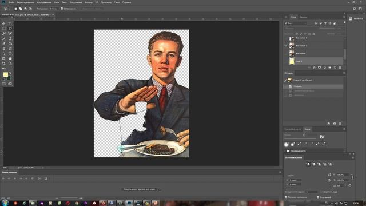The width and height of the screenshot is (366, 206).
Task: Open layer filter type dropdown
Action: point(295,23)
